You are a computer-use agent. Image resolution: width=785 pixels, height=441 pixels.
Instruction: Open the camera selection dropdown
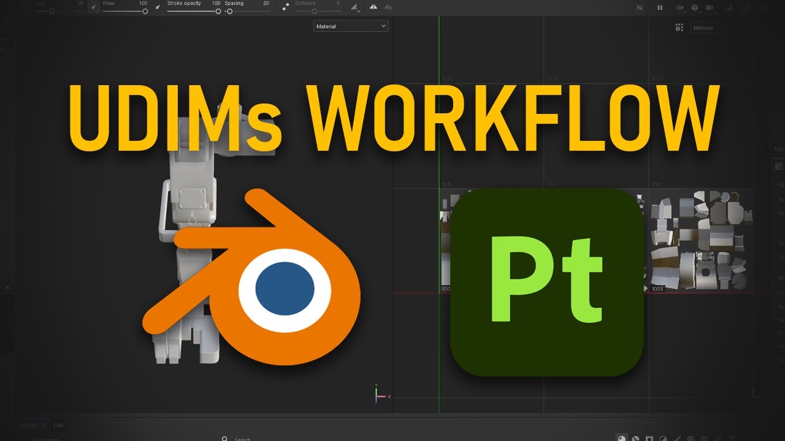click(x=711, y=7)
